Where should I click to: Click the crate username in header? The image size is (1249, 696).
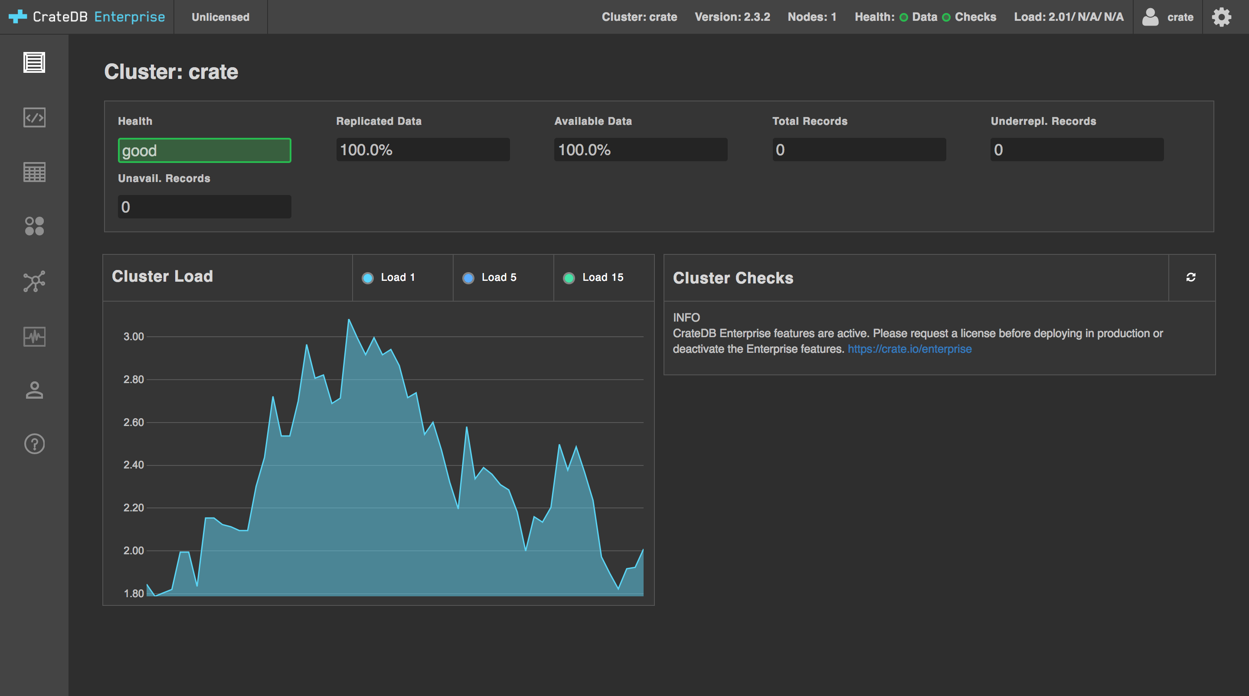[x=1180, y=17]
